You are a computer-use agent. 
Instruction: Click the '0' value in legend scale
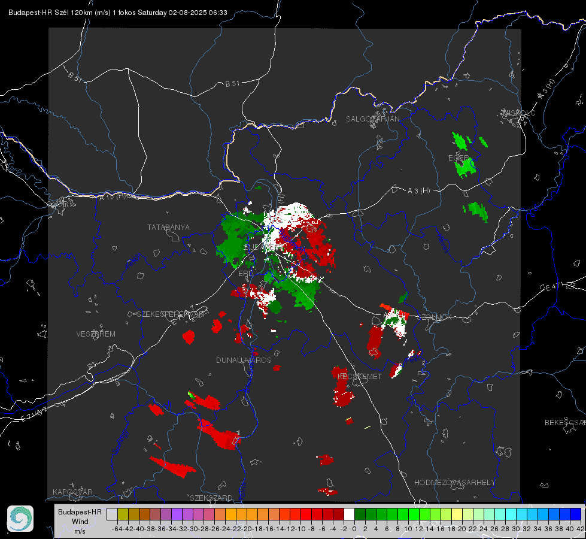point(354,529)
